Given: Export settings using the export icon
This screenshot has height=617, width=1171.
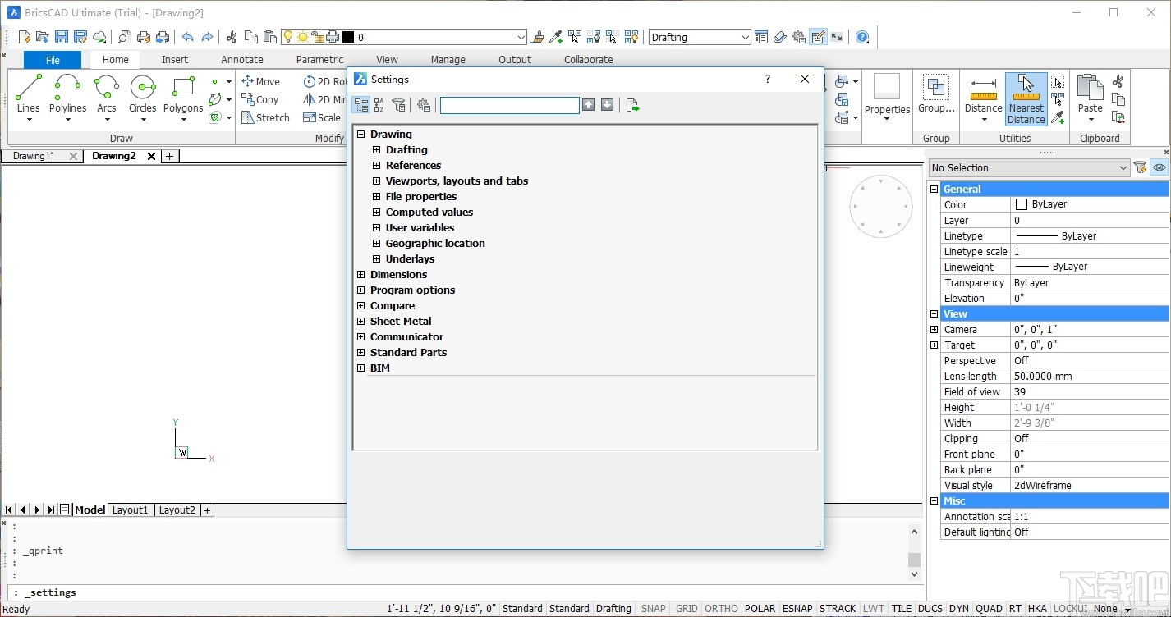Looking at the screenshot, I should [631, 104].
